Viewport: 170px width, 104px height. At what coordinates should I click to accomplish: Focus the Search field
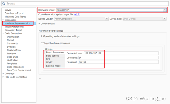tap(85, 3)
